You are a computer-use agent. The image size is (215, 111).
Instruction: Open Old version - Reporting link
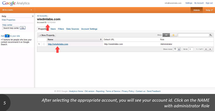click(x=94, y=91)
